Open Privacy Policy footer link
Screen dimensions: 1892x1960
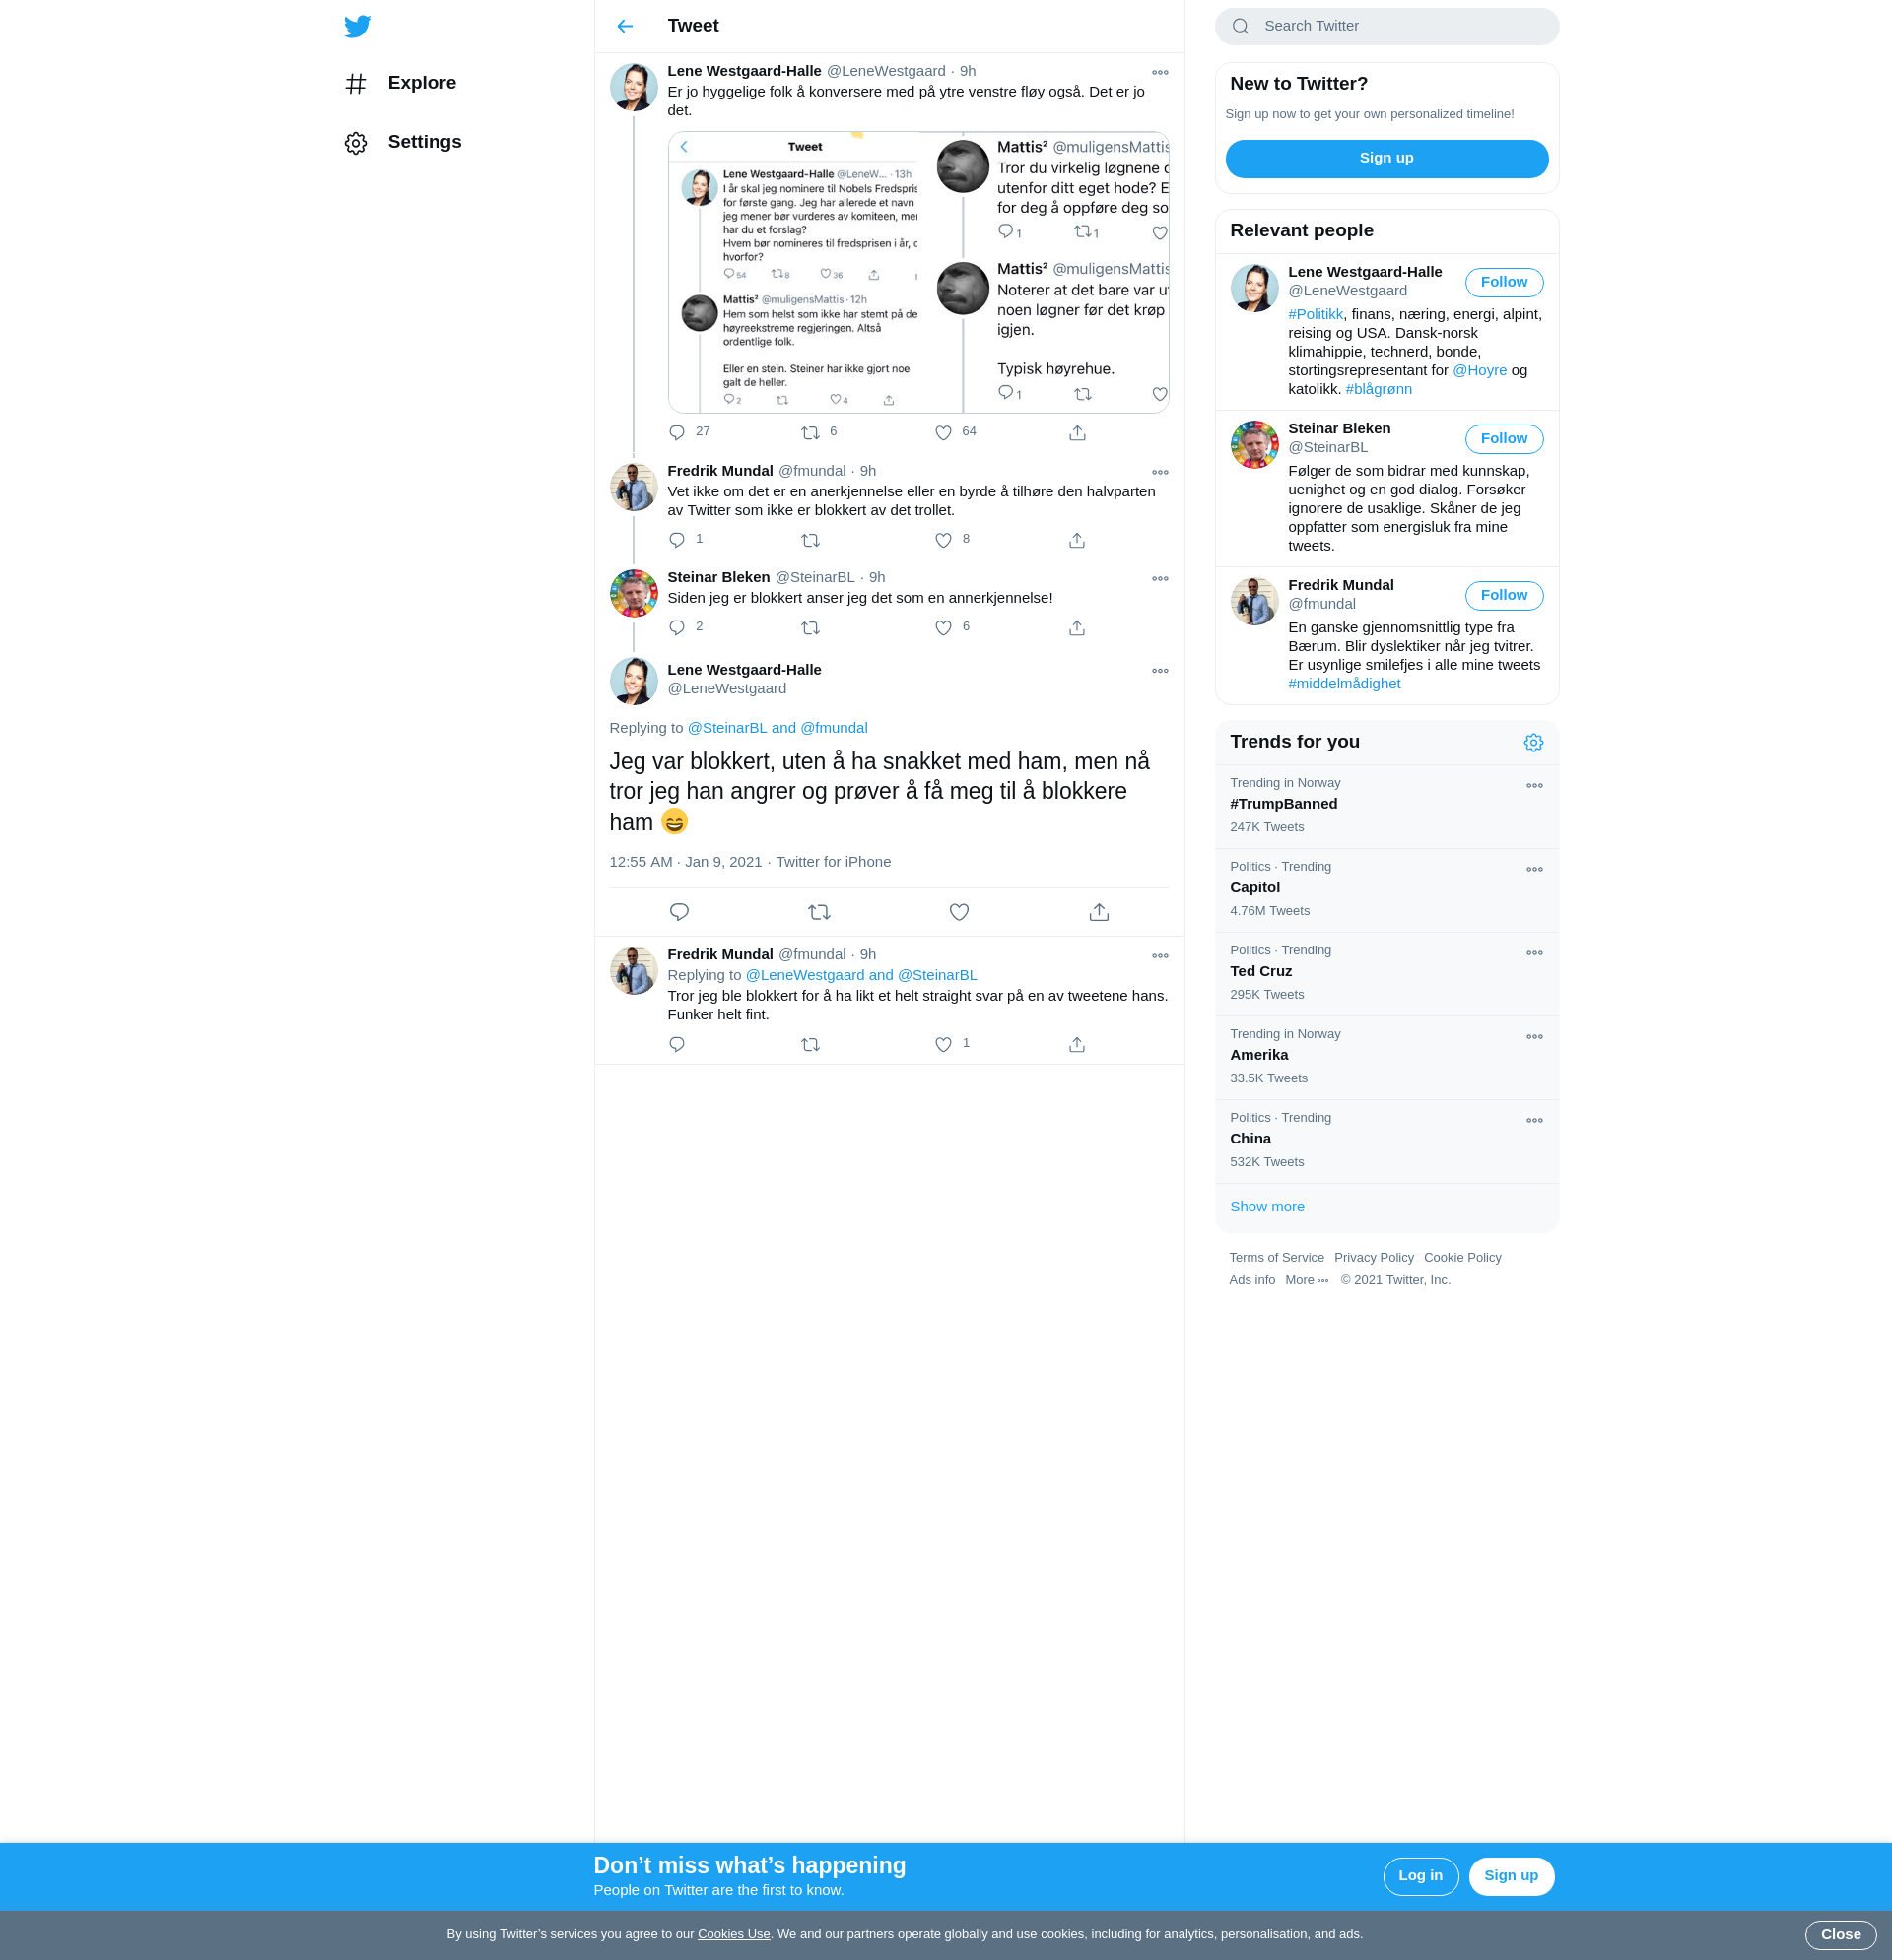coord(1374,1258)
